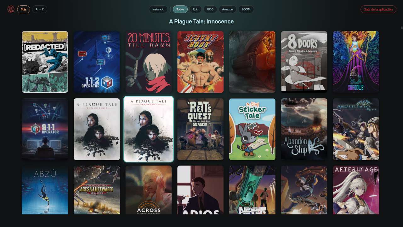Open the Más menu

[x=24, y=9]
